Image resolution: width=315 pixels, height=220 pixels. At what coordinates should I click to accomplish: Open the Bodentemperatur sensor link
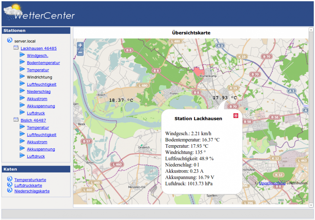43,63
